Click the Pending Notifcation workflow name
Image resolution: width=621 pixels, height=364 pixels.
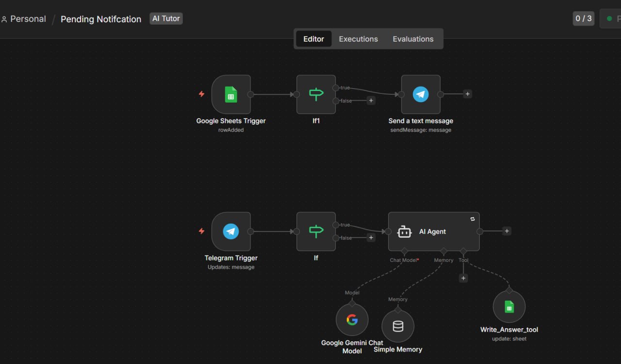point(101,19)
